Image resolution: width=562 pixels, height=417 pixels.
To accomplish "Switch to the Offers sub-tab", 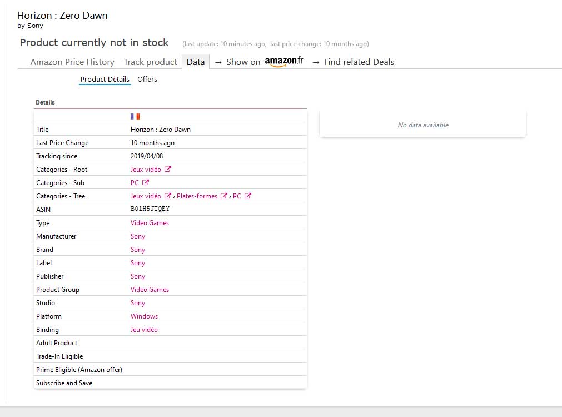I will (147, 80).
